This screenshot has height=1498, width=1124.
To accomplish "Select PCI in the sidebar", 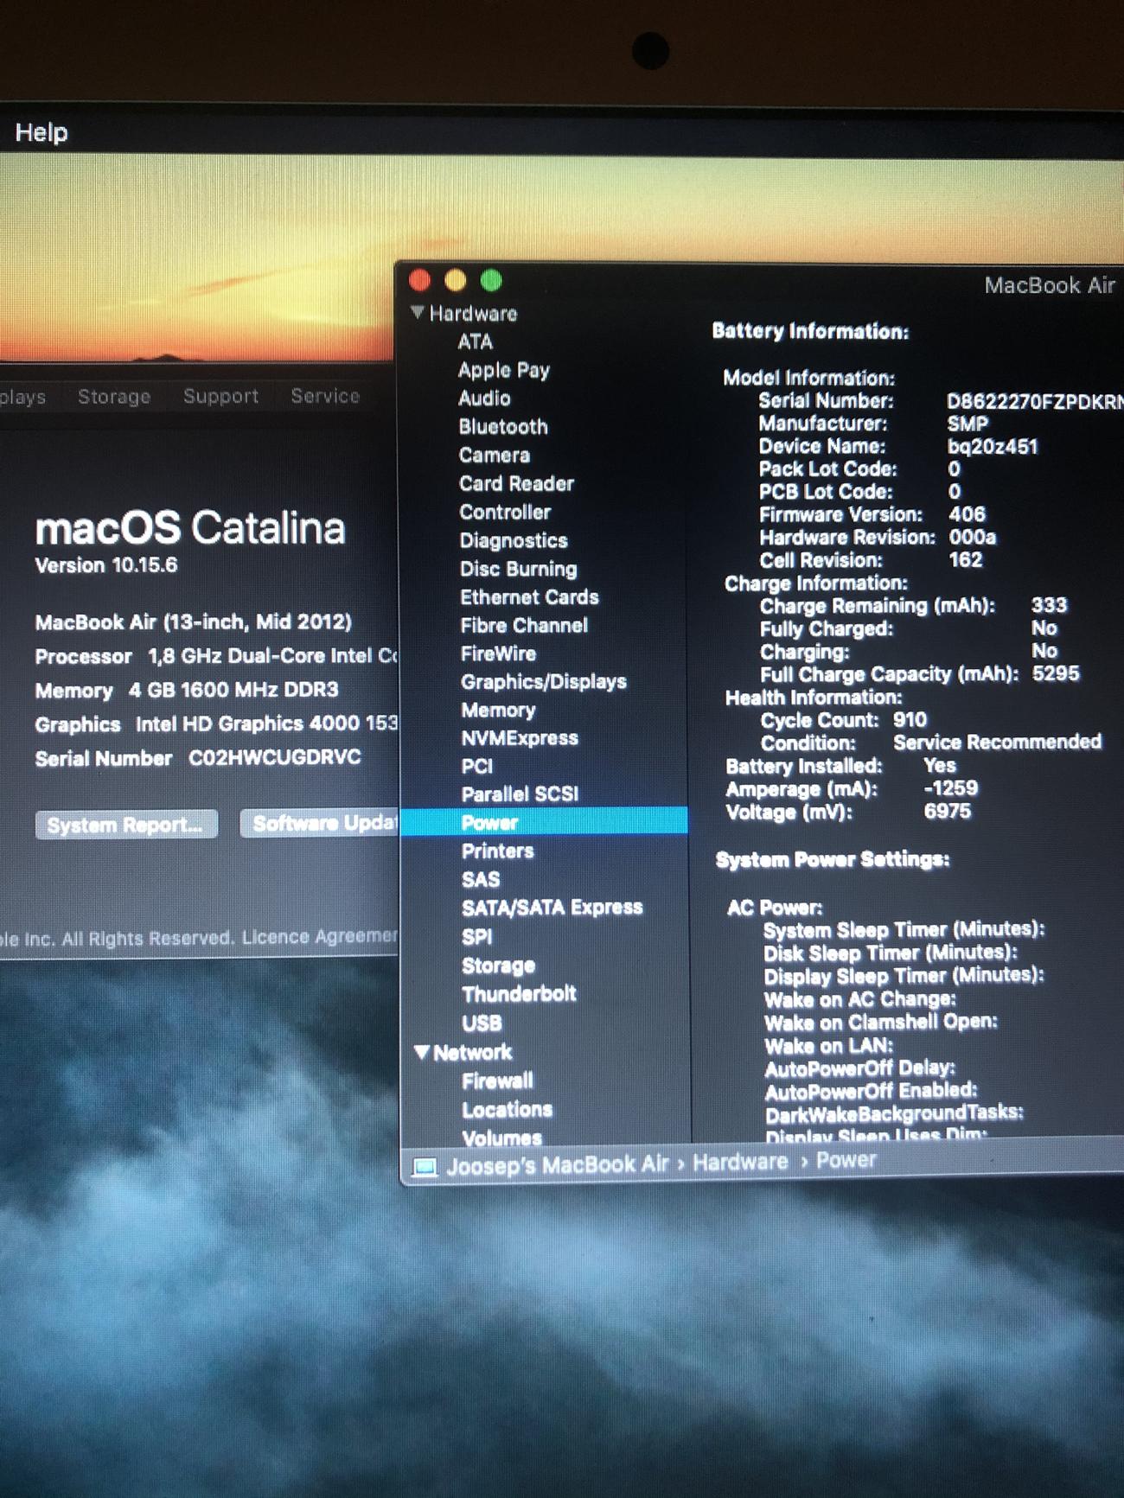I will 477,766.
